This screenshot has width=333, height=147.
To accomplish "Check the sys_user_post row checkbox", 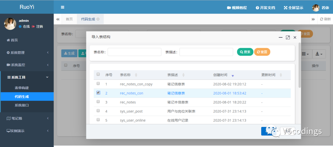I will (98, 111).
